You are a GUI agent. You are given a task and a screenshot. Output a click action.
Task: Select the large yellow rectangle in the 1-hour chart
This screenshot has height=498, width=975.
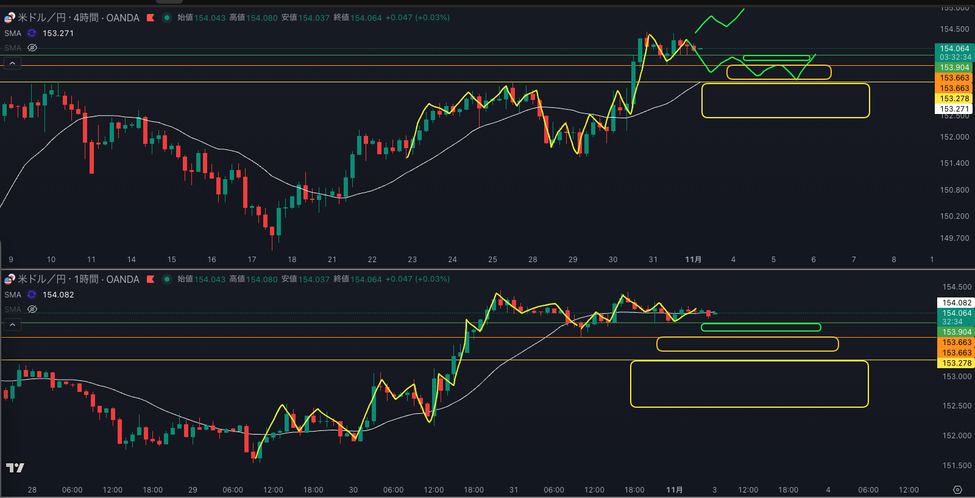pyautogui.click(x=749, y=361)
